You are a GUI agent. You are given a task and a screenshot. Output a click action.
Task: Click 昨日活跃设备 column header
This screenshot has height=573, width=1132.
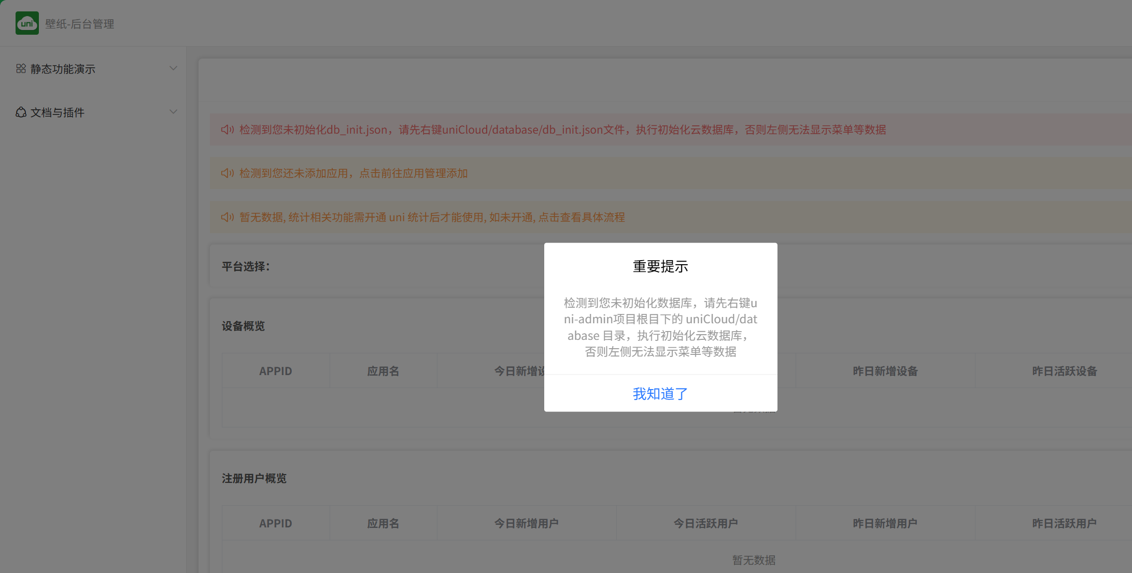coord(1065,371)
